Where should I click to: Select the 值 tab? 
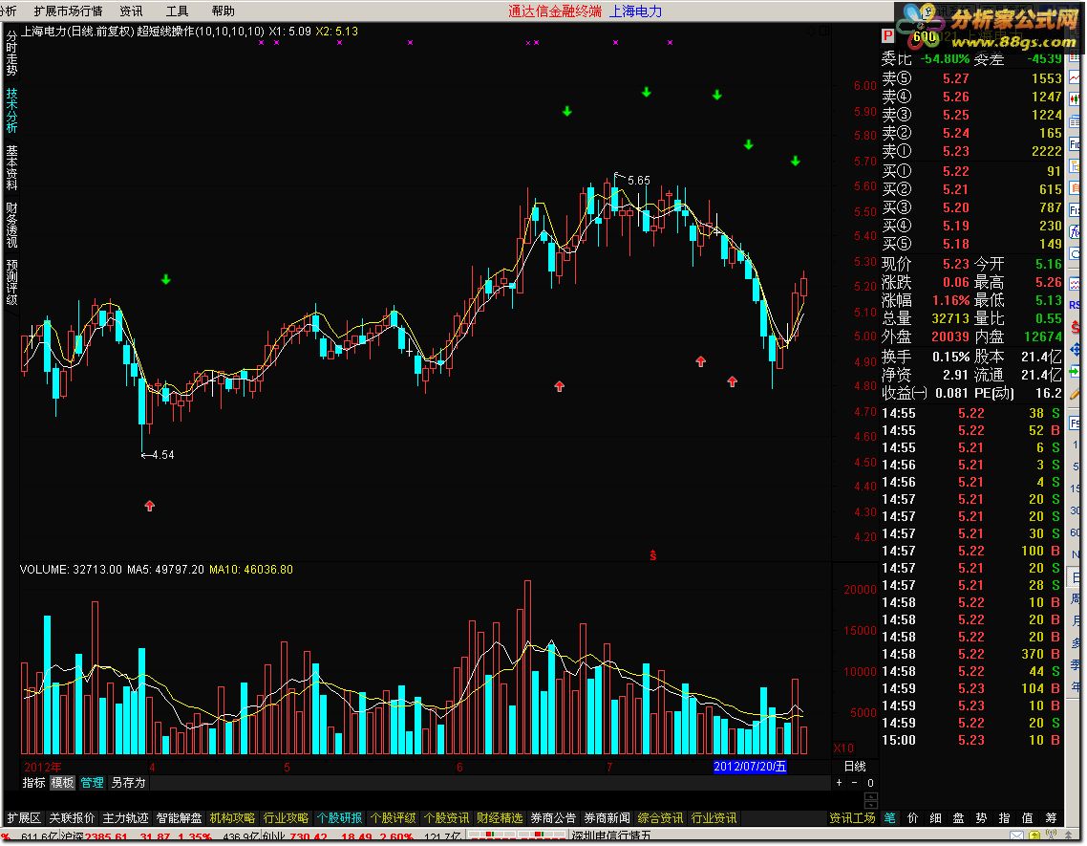[1028, 818]
